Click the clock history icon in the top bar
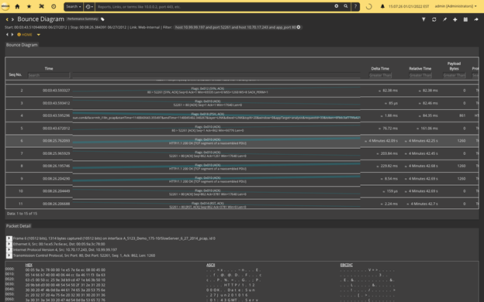The image size is (484, 302). click(x=54, y=6)
